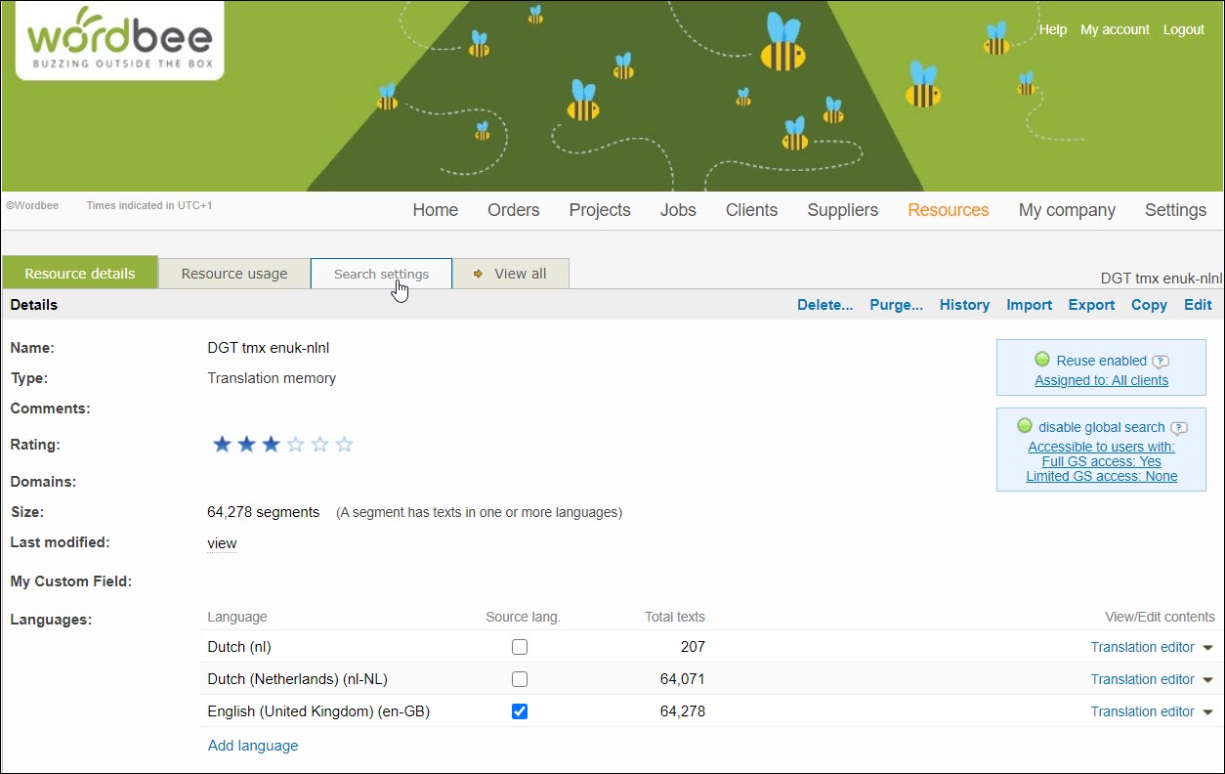Image resolution: width=1225 pixels, height=774 pixels.
Task: Set rating to five stars
Action: 344,445
